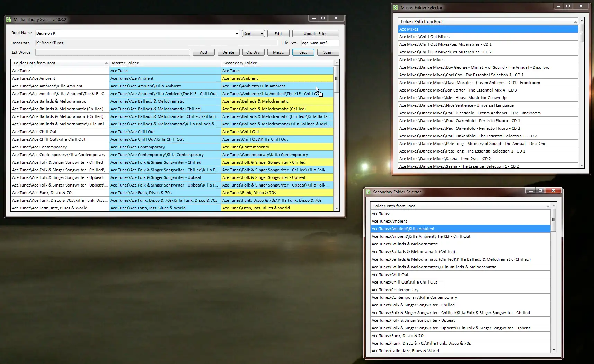Click Master Folder Selector scrollbar thumb
The width and height of the screenshot is (594, 364).
pyautogui.click(x=582, y=33)
